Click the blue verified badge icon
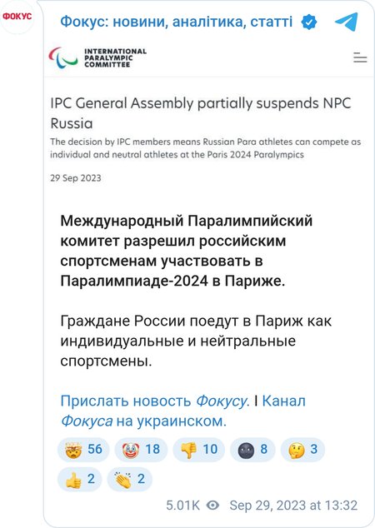This screenshot has height=528, width=375. [x=309, y=22]
